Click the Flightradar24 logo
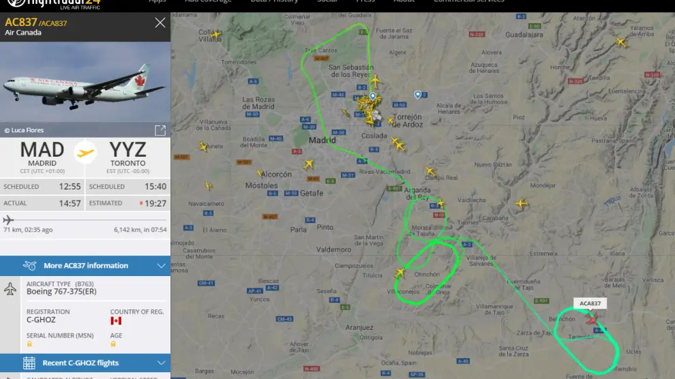Image resolution: width=675 pixels, height=379 pixels. 53,4
